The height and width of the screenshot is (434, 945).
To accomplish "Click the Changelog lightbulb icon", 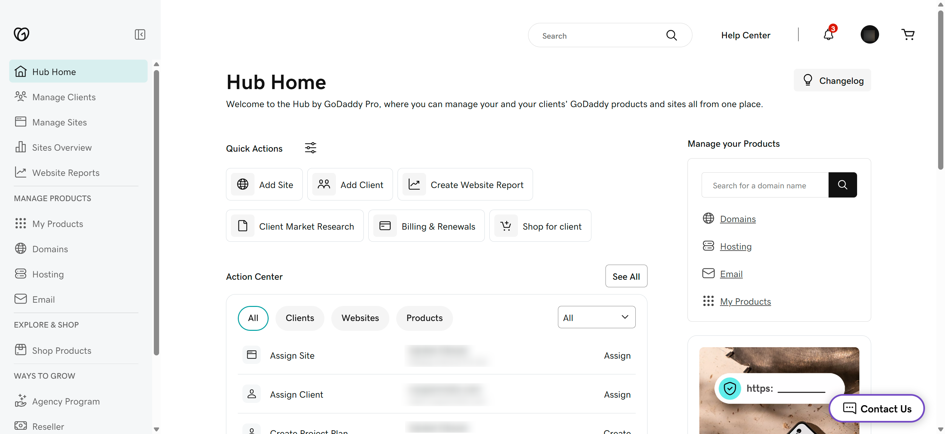I will pyautogui.click(x=808, y=80).
